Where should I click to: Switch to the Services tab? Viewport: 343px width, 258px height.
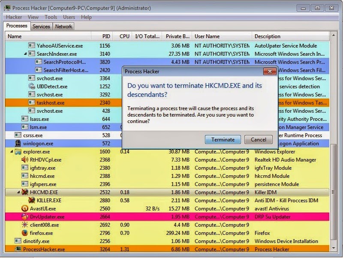point(41,27)
